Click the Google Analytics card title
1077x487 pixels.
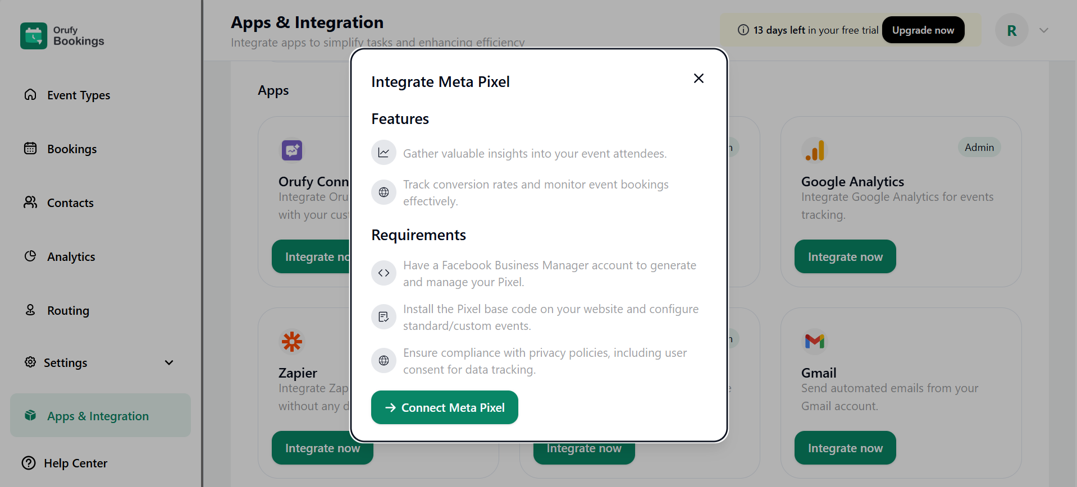[852, 181]
